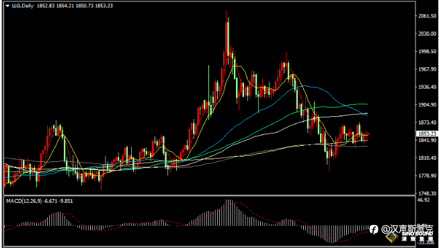
Task: Select the current price tag 1853.23 on the price axis
Action: tap(427, 134)
